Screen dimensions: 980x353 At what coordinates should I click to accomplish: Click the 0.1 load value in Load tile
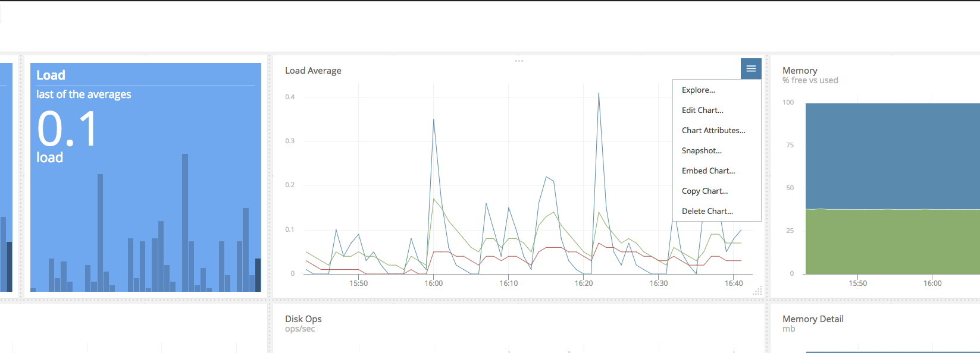tap(67, 130)
